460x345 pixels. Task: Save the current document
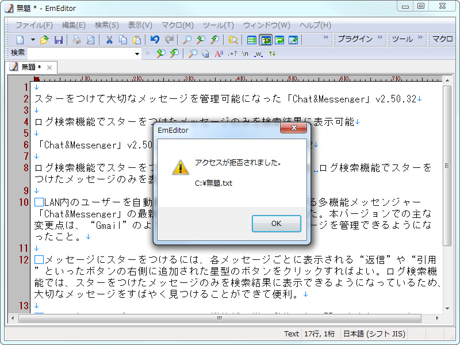tap(59, 40)
